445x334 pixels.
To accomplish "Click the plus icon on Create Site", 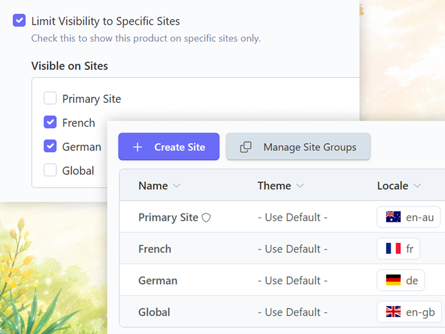I will click(137, 147).
